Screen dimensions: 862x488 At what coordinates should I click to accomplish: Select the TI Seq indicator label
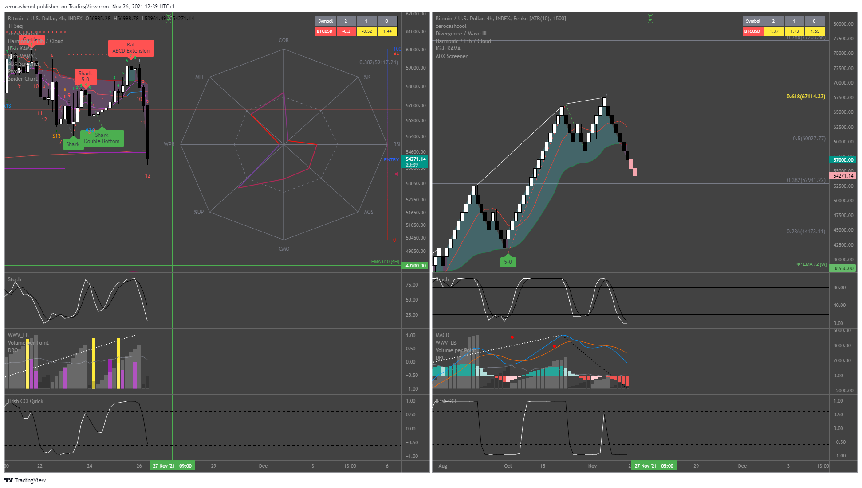click(15, 26)
